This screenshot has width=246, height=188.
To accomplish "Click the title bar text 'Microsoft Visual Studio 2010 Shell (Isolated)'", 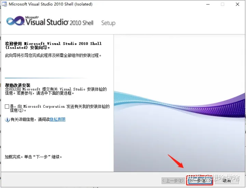I will coord(51,4).
